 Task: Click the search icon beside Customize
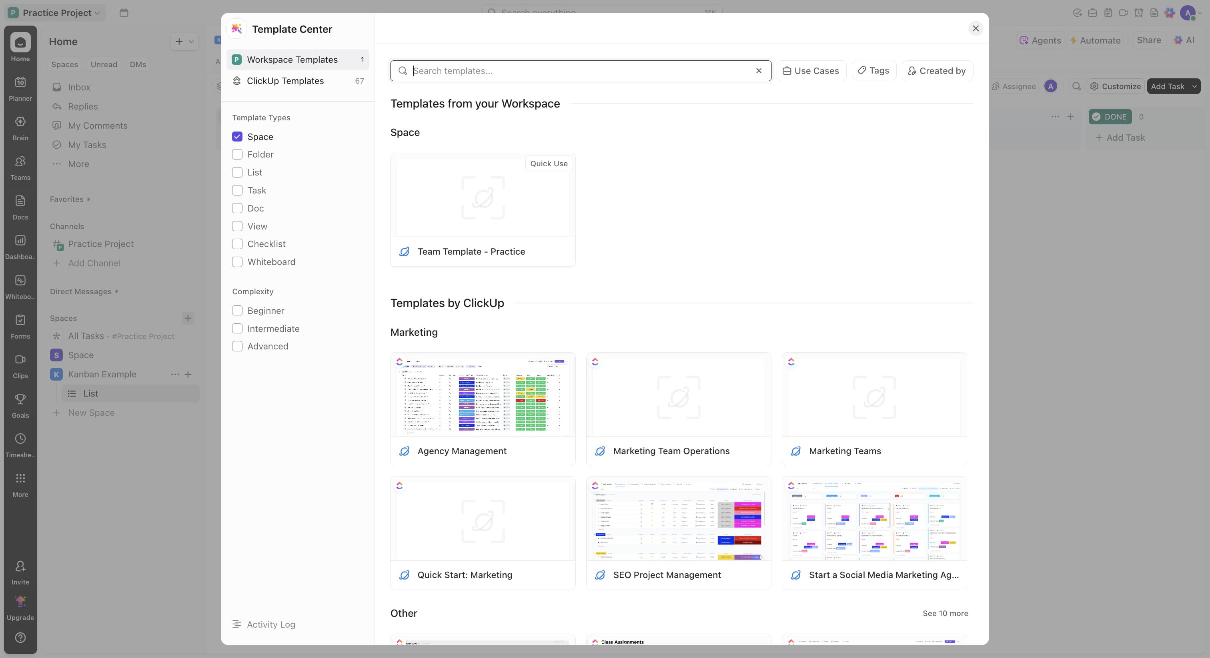pos(1076,86)
